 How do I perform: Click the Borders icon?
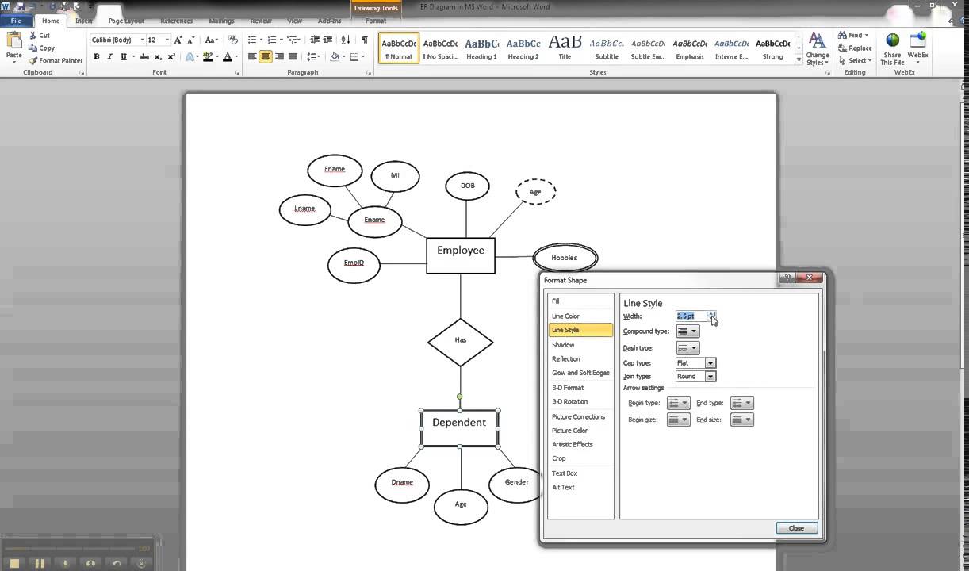point(354,56)
